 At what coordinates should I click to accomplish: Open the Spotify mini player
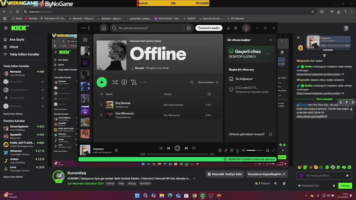tap(268, 150)
